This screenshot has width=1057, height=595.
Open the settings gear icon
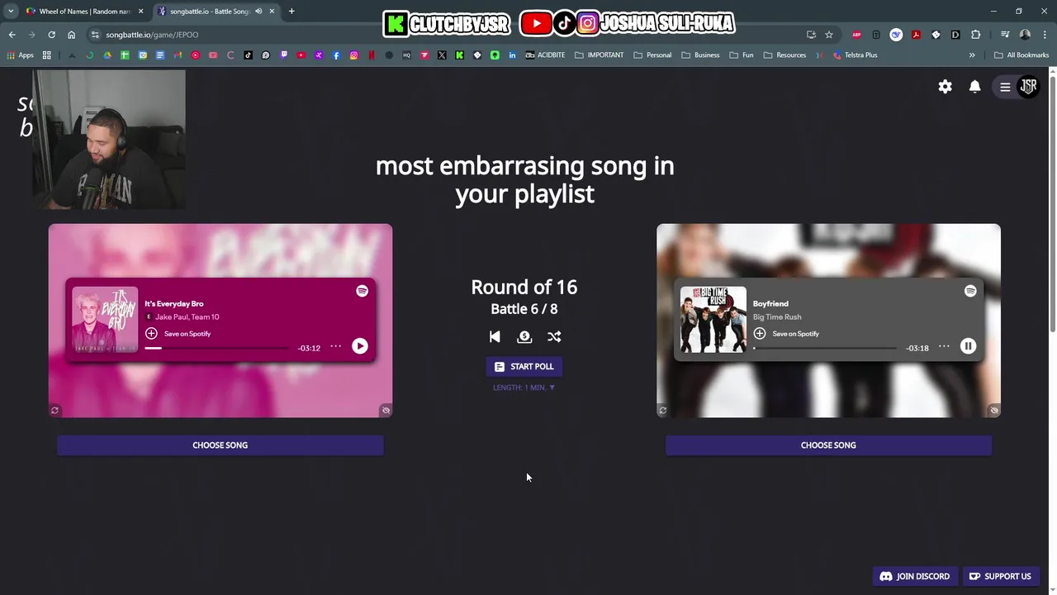click(945, 87)
